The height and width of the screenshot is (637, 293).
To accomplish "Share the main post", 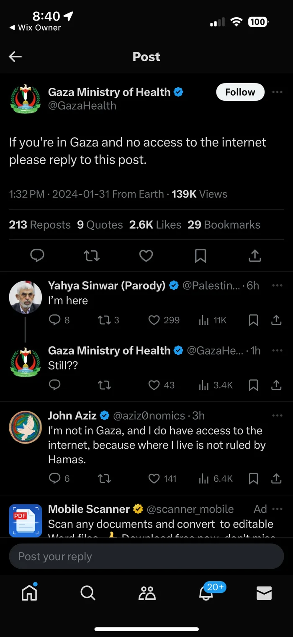I will point(255,256).
